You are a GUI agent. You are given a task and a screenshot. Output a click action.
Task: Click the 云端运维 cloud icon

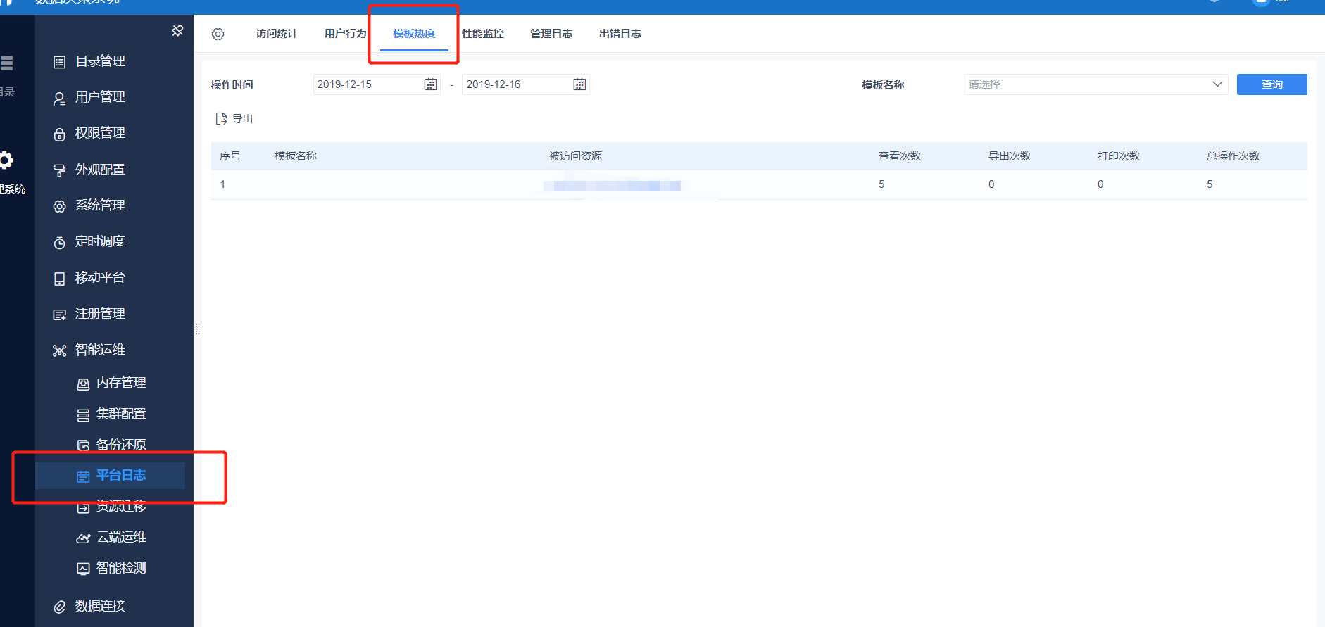pyautogui.click(x=83, y=538)
